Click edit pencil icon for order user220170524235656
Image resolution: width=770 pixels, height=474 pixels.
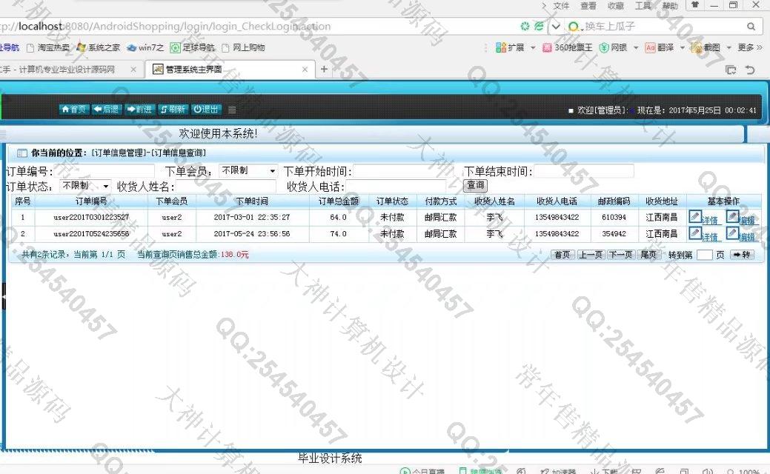pyautogui.click(x=732, y=233)
